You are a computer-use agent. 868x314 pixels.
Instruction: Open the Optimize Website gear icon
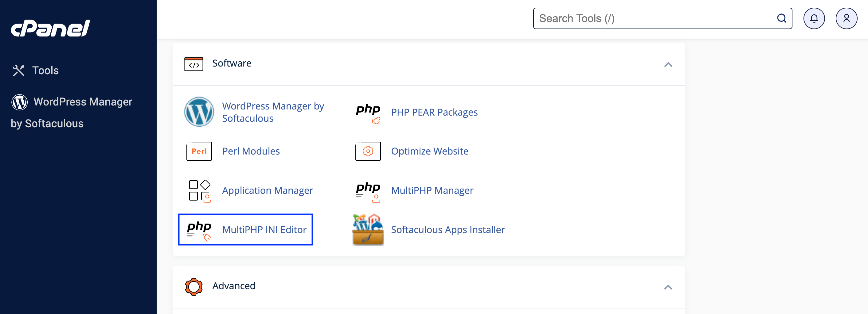tap(368, 151)
